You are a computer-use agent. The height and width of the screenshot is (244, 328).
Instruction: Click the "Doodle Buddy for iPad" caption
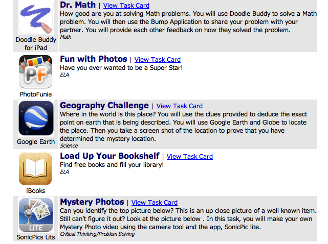(x=36, y=43)
